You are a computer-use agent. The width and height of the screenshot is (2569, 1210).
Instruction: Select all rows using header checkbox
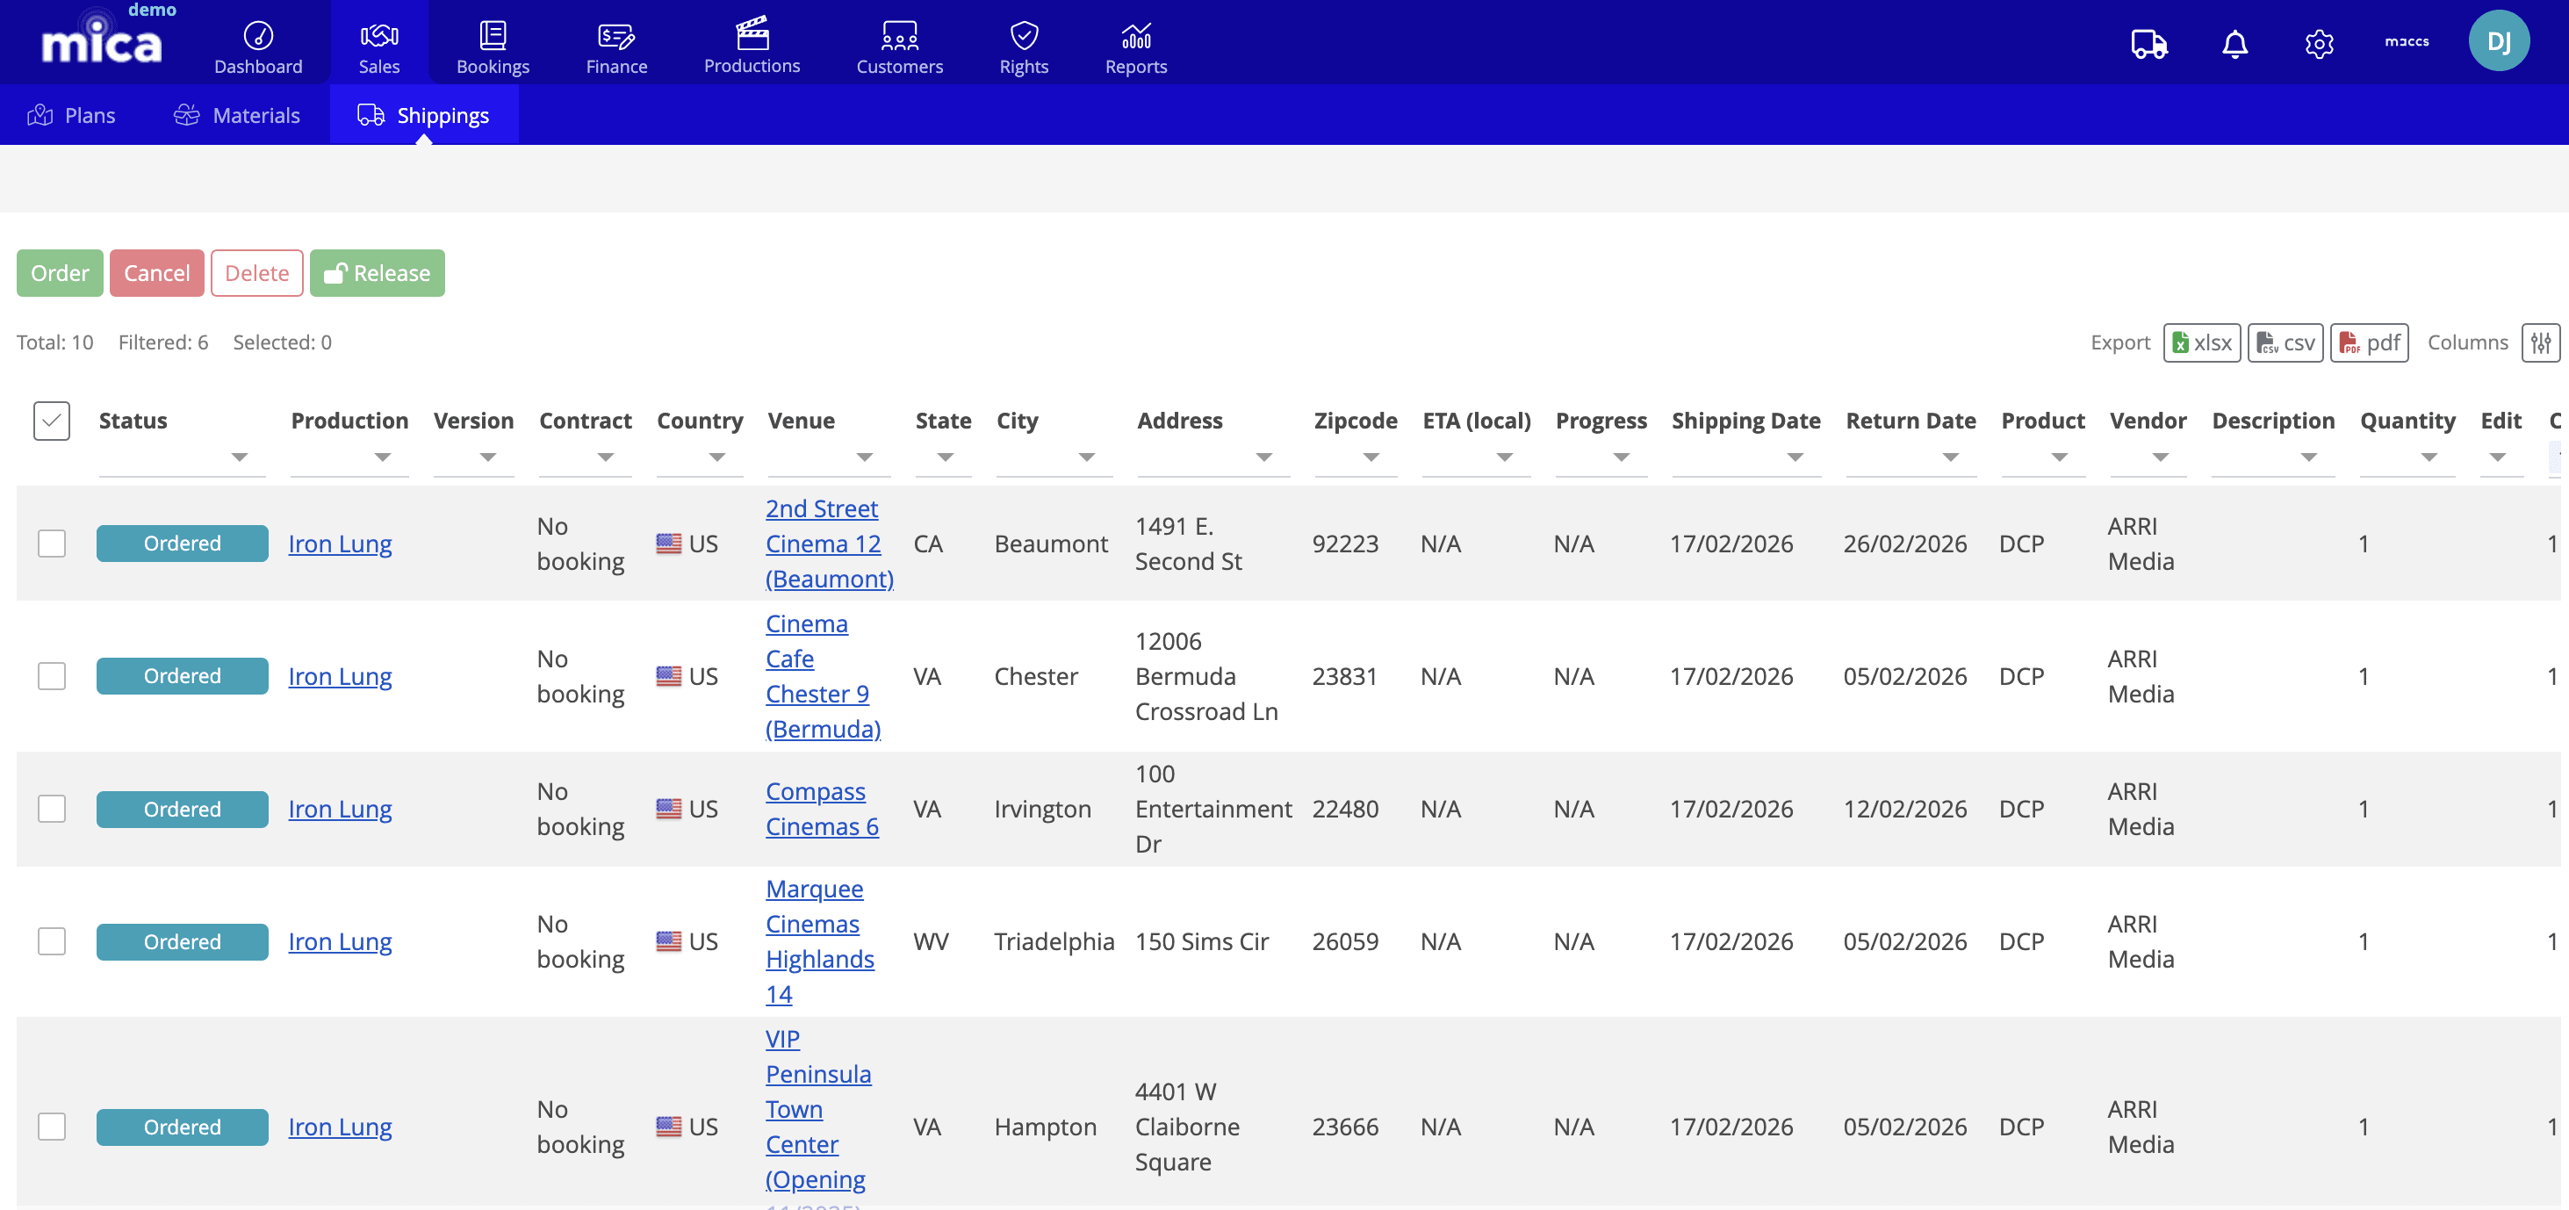click(x=50, y=421)
